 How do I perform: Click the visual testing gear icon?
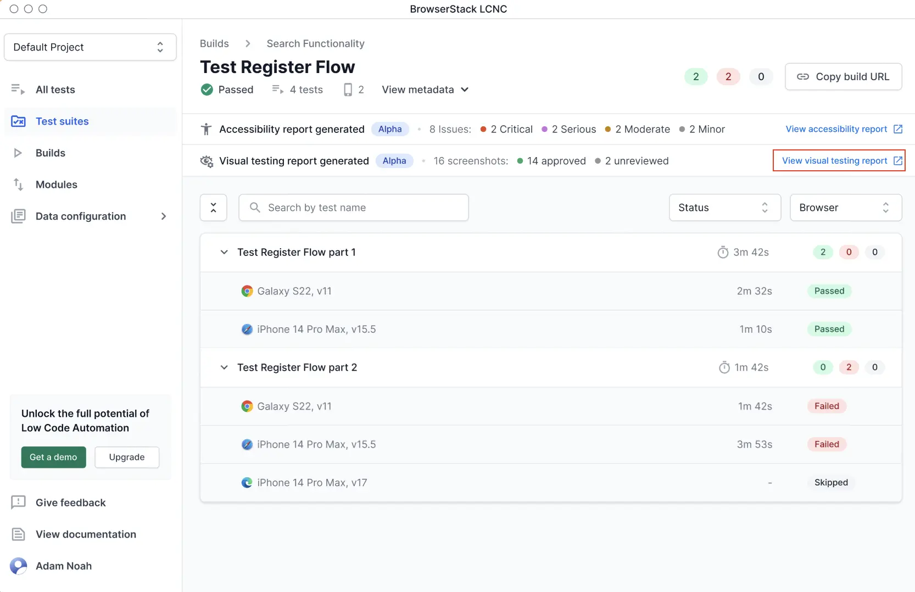206,161
